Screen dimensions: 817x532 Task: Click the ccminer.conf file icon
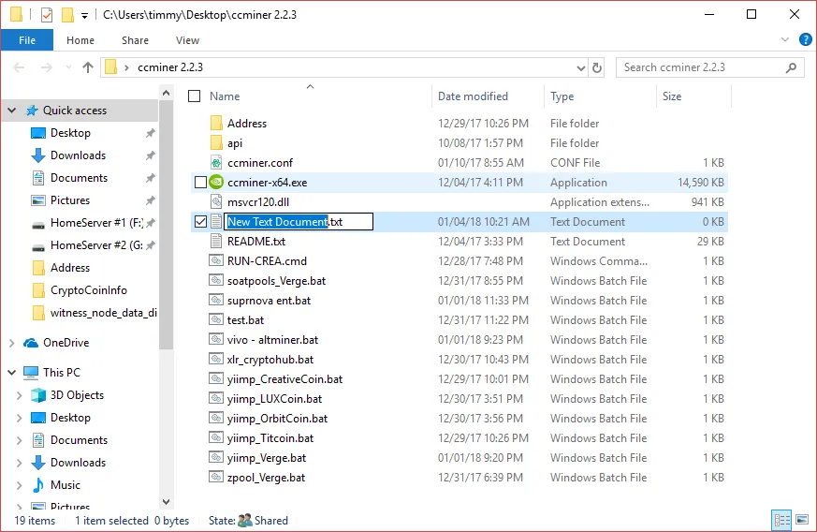216,162
